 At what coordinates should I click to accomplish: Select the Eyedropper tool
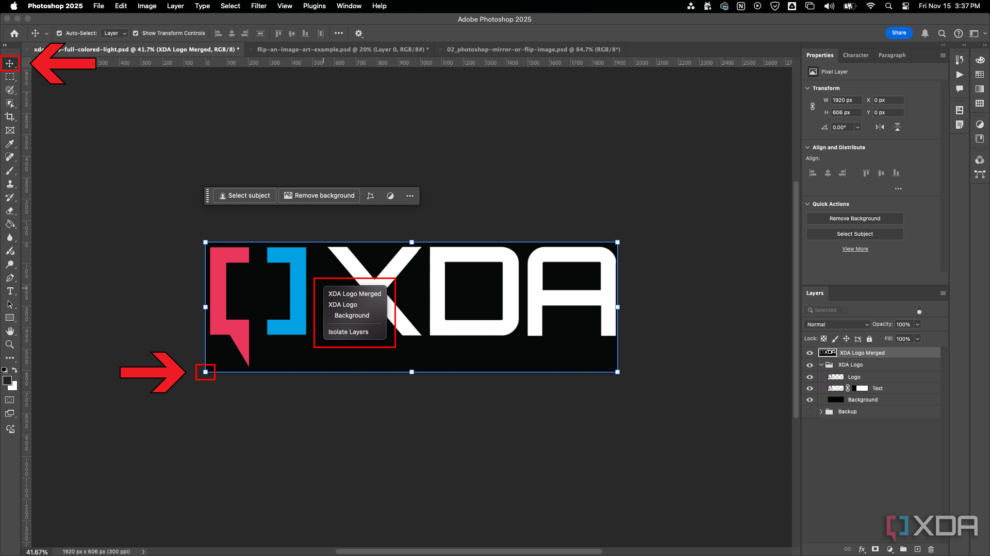coord(10,144)
